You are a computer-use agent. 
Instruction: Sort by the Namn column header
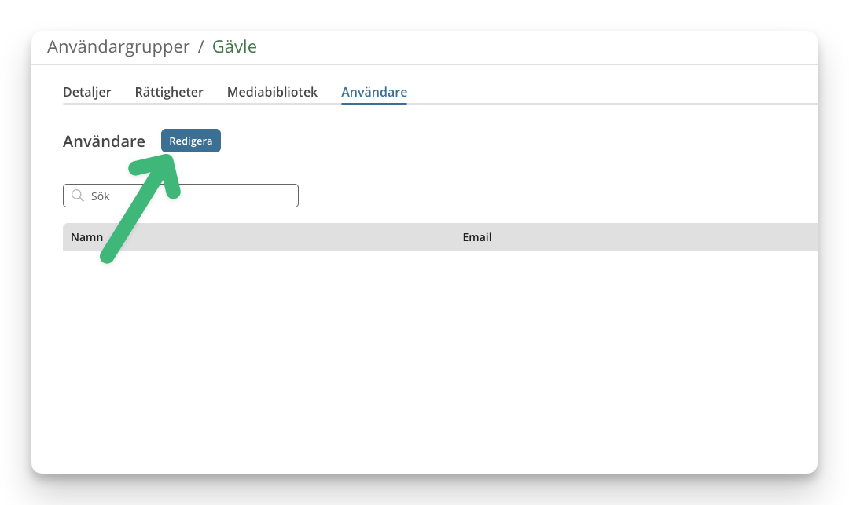point(86,237)
